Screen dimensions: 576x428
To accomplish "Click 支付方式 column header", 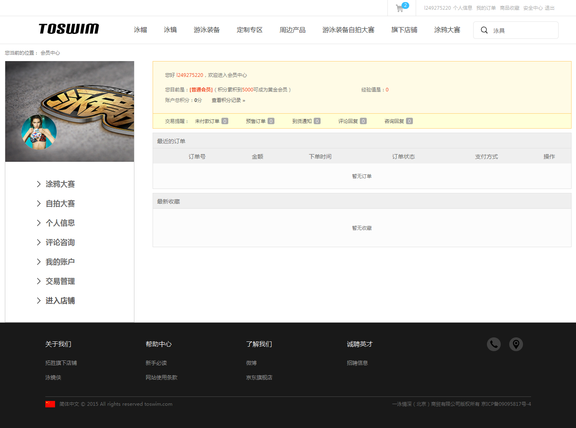I will point(487,157).
